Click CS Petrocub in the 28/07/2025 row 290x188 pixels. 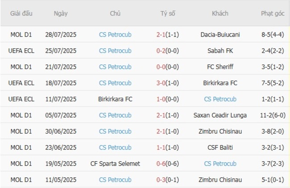115,35
